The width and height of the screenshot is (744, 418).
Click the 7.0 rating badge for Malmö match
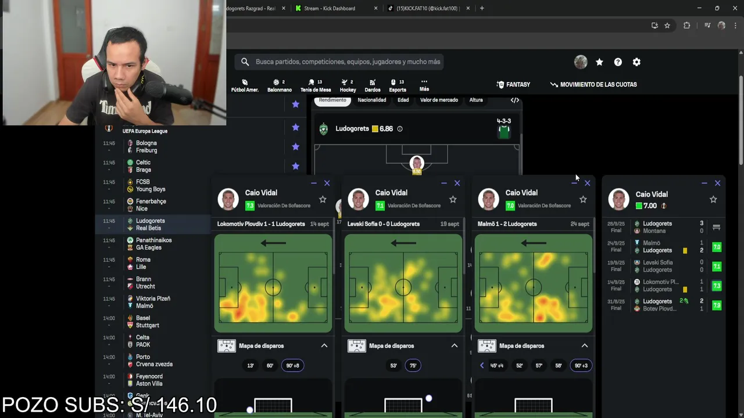click(x=717, y=247)
